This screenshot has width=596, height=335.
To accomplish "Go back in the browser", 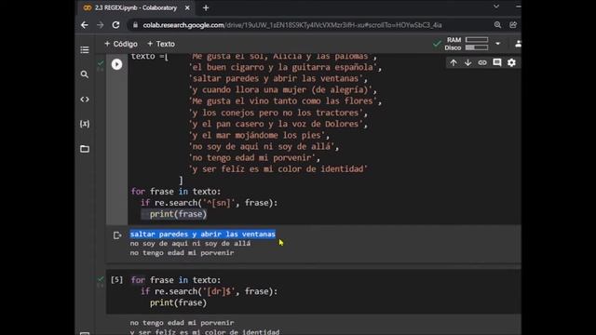I will tap(85, 25).
